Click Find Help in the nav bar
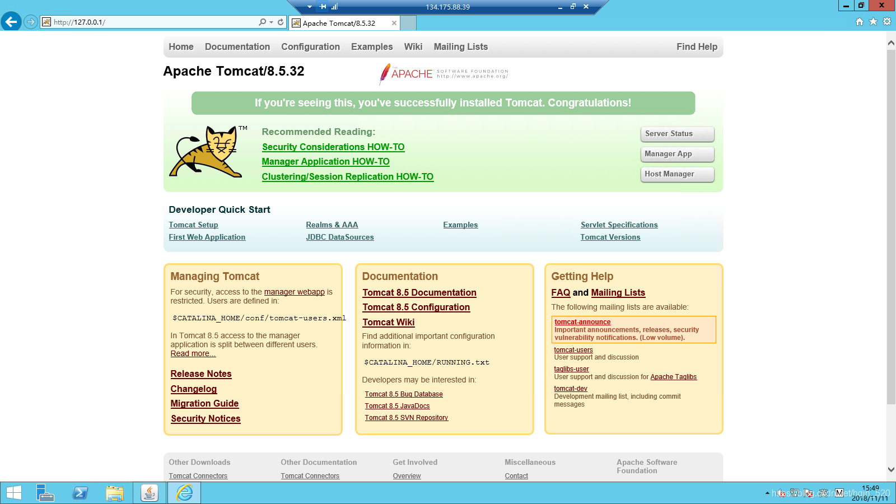The width and height of the screenshot is (896, 504). (697, 47)
